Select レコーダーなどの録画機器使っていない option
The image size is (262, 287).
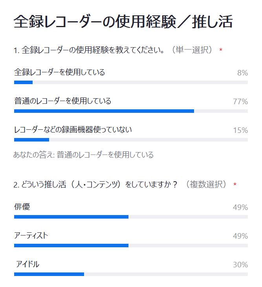73,130
